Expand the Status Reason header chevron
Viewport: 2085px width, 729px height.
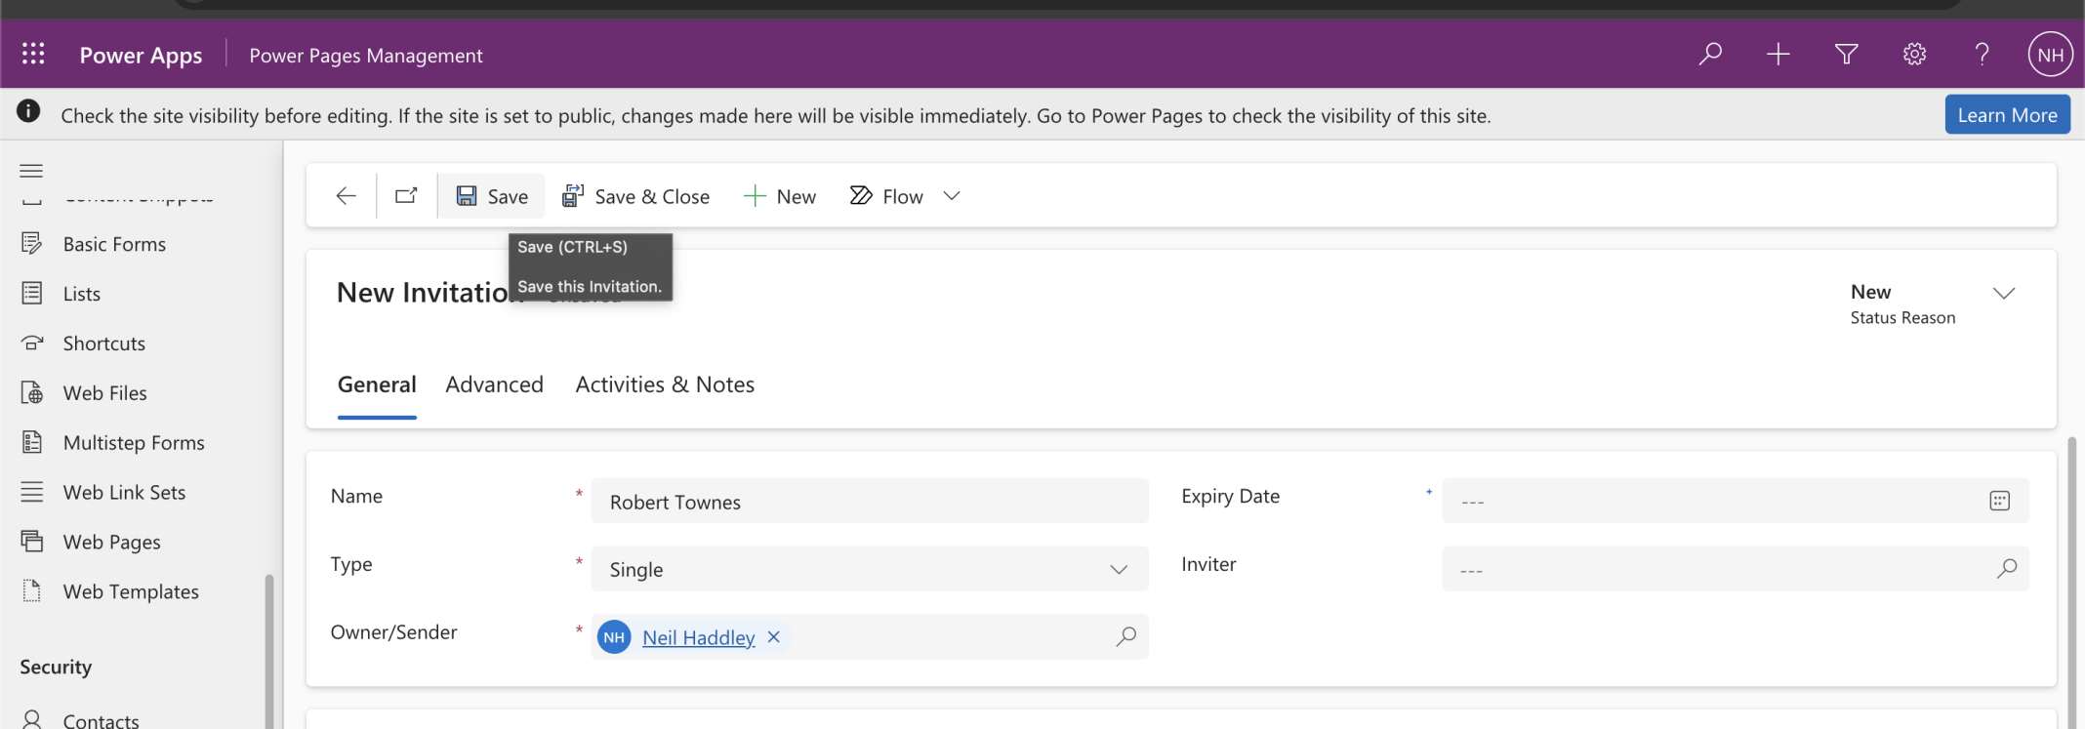click(x=2004, y=294)
